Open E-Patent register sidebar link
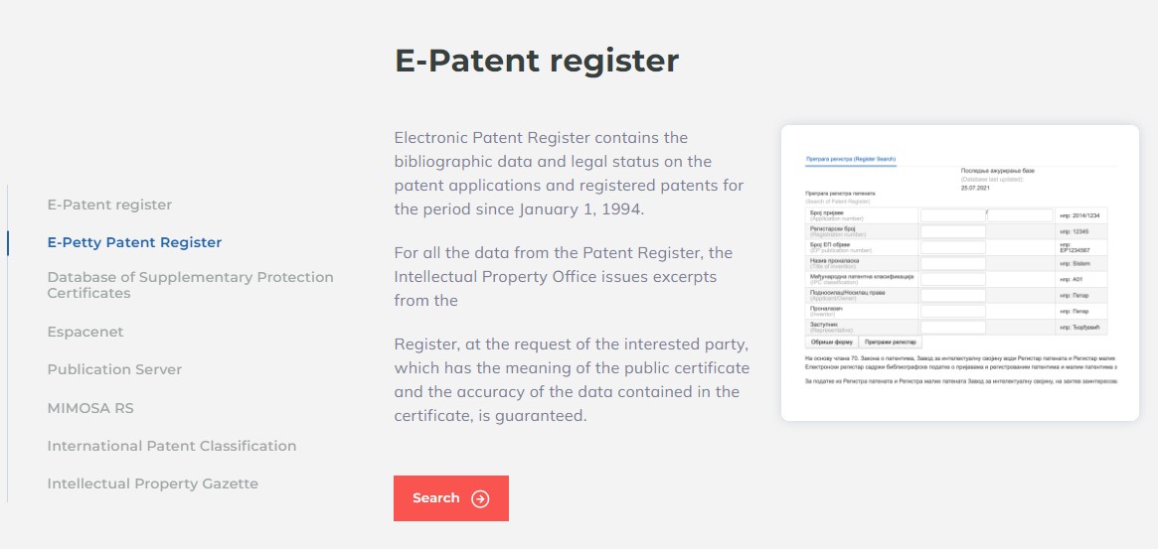Viewport: 1158px width, 549px height. coord(109,205)
